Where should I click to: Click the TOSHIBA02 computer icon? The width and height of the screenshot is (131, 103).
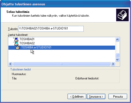coord(16,44)
